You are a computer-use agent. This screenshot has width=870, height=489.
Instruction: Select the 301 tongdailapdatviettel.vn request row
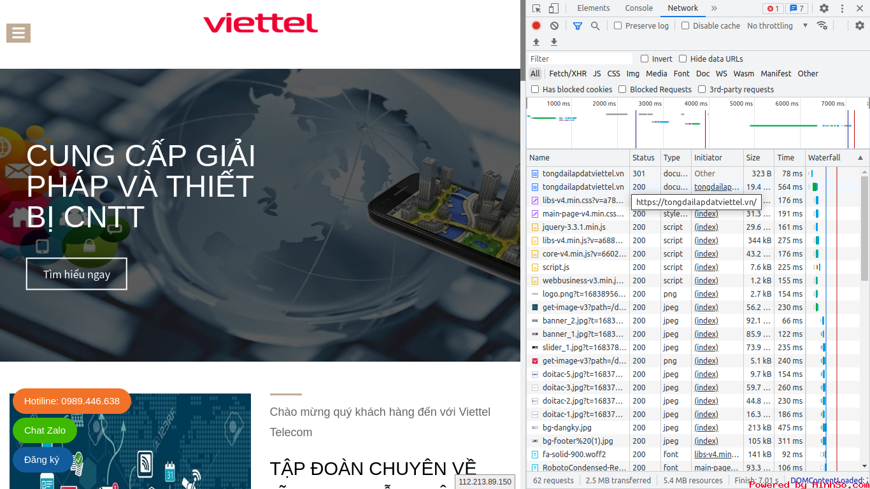click(x=694, y=174)
